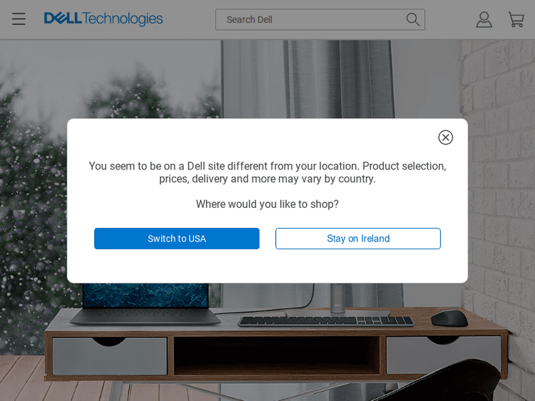Open the user account icon
The height and width of the screenshot is (401, 535).
click(x=484, y=19)
